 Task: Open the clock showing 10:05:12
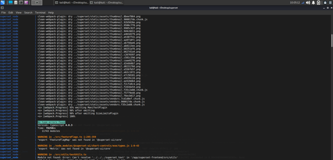295,2
